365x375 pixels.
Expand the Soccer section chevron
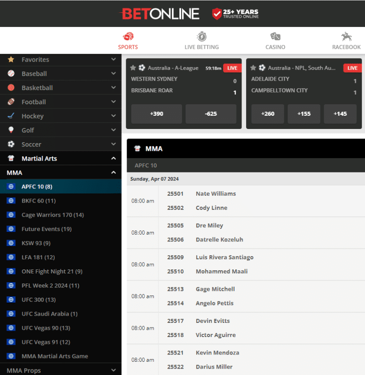pyautogui.click(x=113, y=144)
